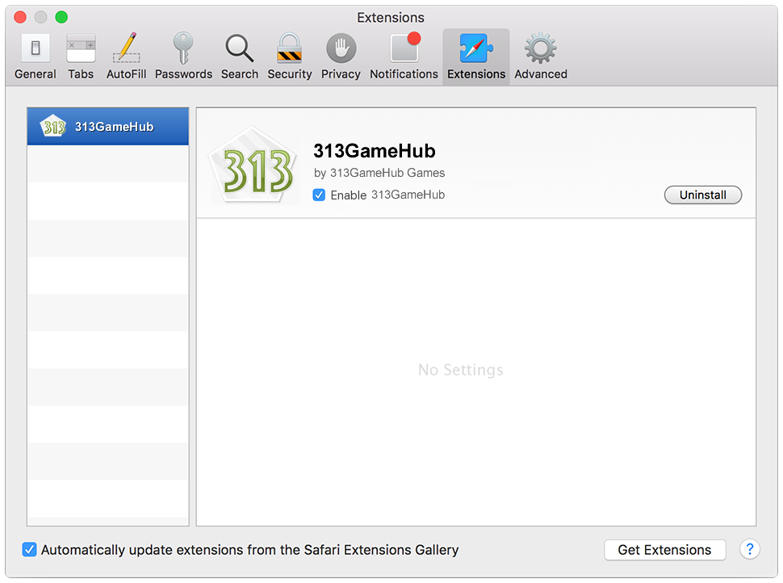Click the green zoom window button
783x583 pixels.
tap(61, 17)
